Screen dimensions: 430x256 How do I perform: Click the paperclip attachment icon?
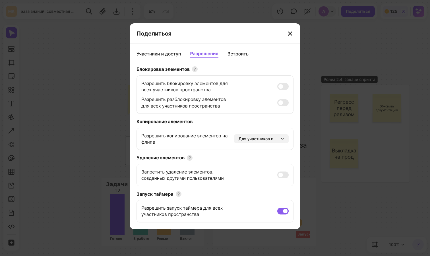coord(103,11)
